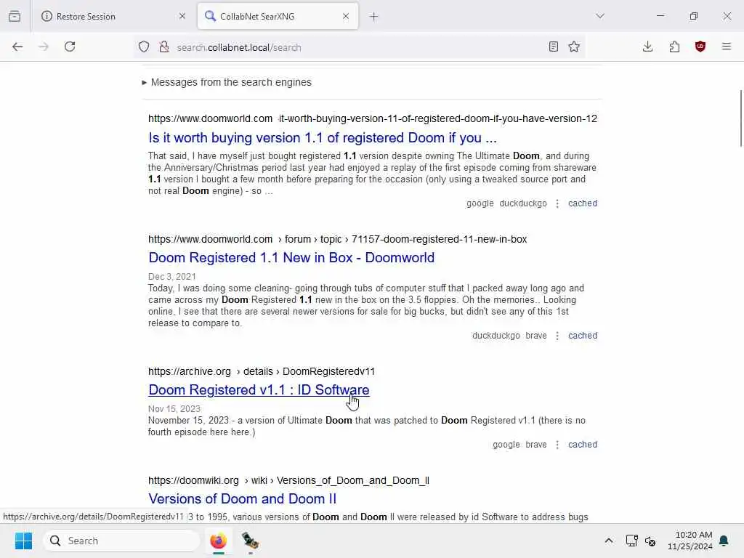Screen dimensions: 744x558
Task: Open a new tab with the plus button
Action: 374,17
